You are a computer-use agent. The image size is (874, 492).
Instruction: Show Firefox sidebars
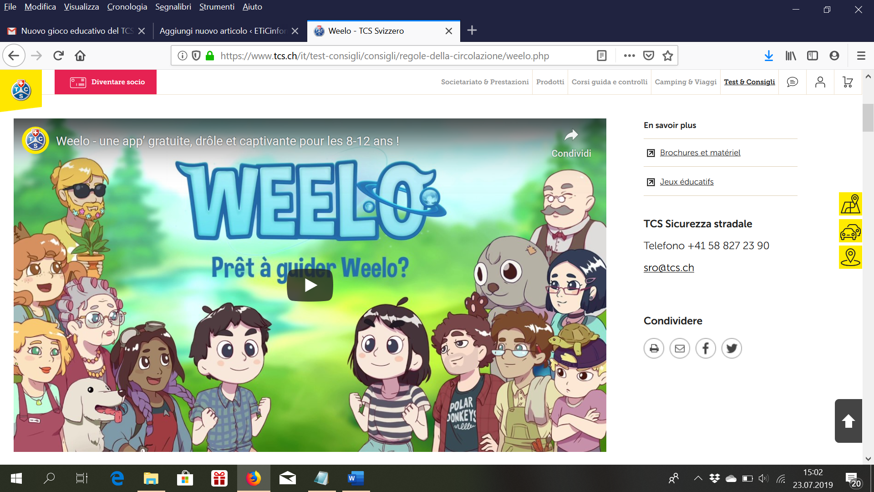click(x=813, y=56)
